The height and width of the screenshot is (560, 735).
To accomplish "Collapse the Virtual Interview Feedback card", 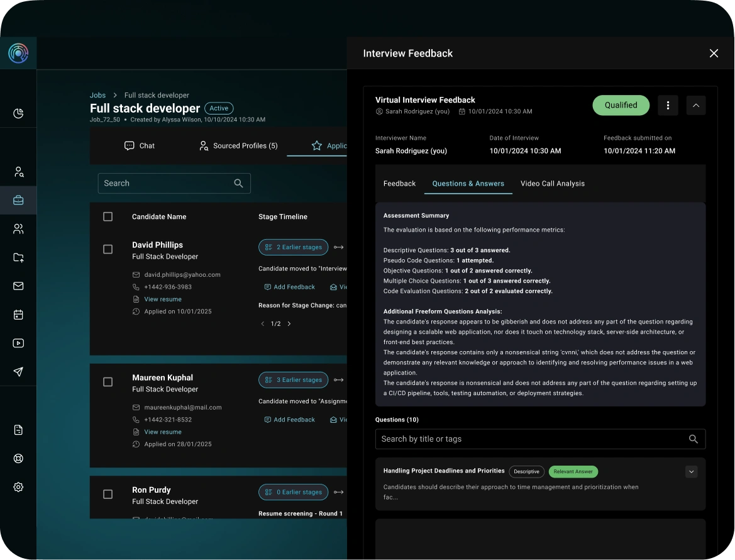I will pyautogui.click(x=695, y=105).
